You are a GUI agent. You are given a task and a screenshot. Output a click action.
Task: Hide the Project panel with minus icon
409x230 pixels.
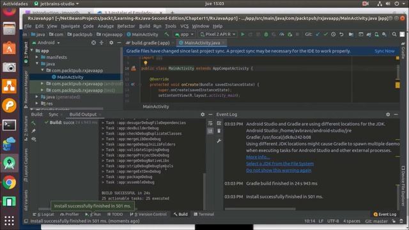[119, 43]
